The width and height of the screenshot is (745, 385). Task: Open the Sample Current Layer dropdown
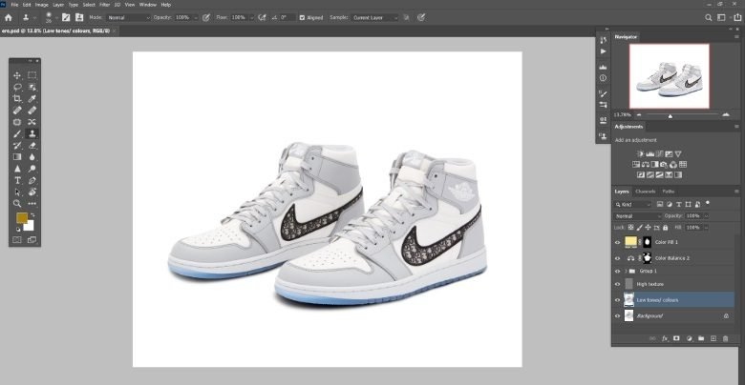tap(375, 17)
